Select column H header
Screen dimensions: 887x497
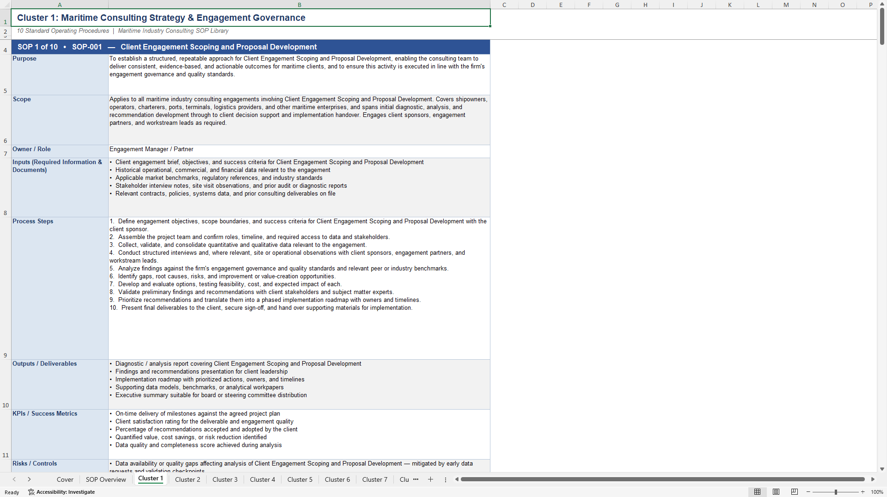[645, 5]
